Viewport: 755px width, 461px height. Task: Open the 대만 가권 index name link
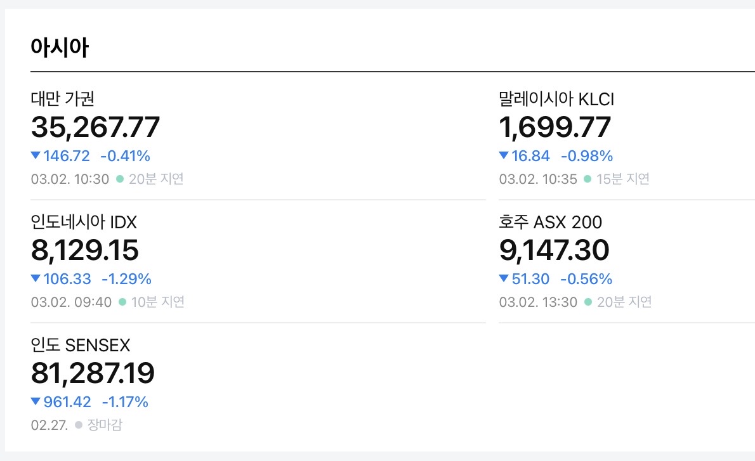63,99
